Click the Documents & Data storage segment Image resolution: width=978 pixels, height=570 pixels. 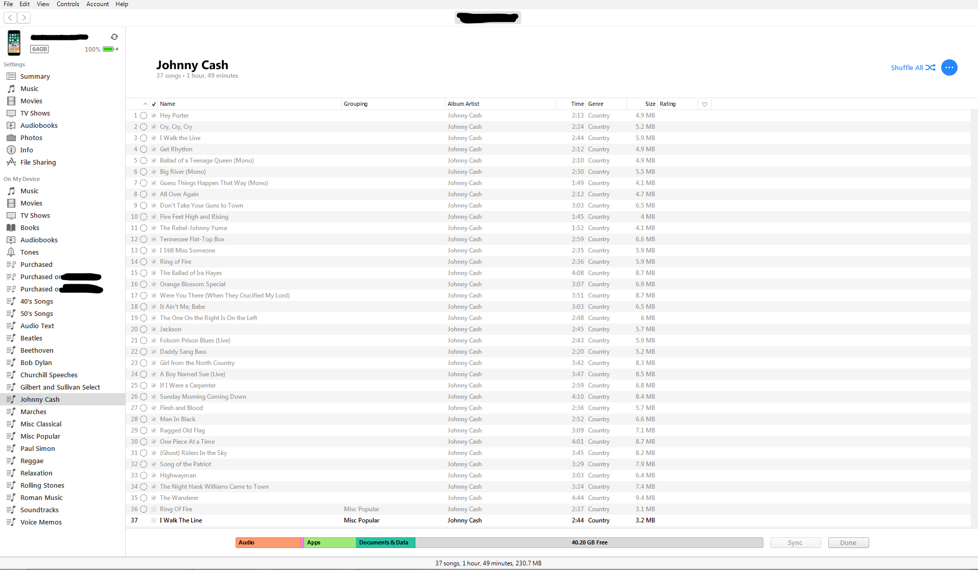click(386, 543)
